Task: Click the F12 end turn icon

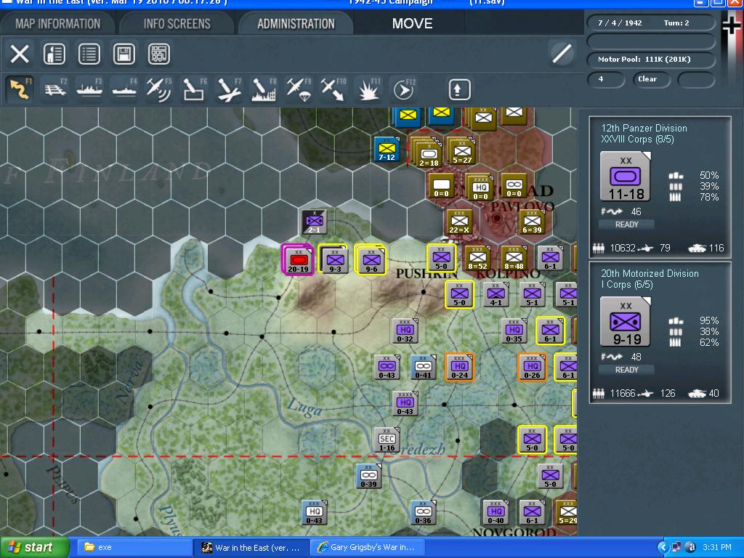Action: [x=404, y=89]
